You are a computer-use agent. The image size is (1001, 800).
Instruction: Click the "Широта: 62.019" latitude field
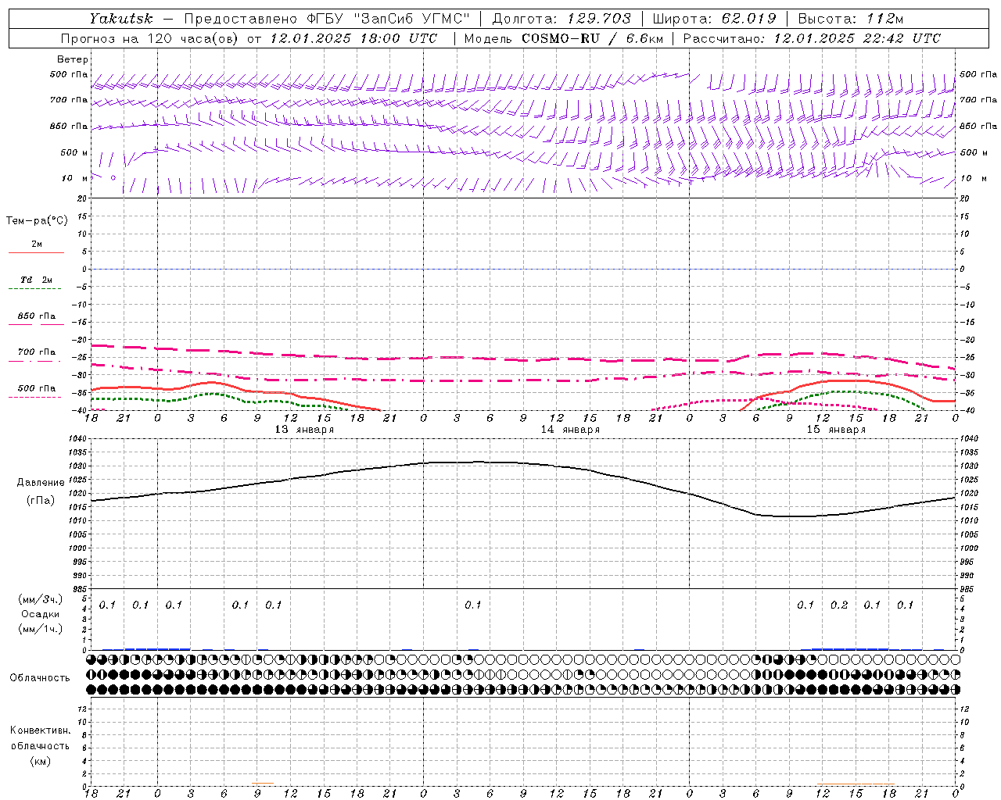click(715, 18)
